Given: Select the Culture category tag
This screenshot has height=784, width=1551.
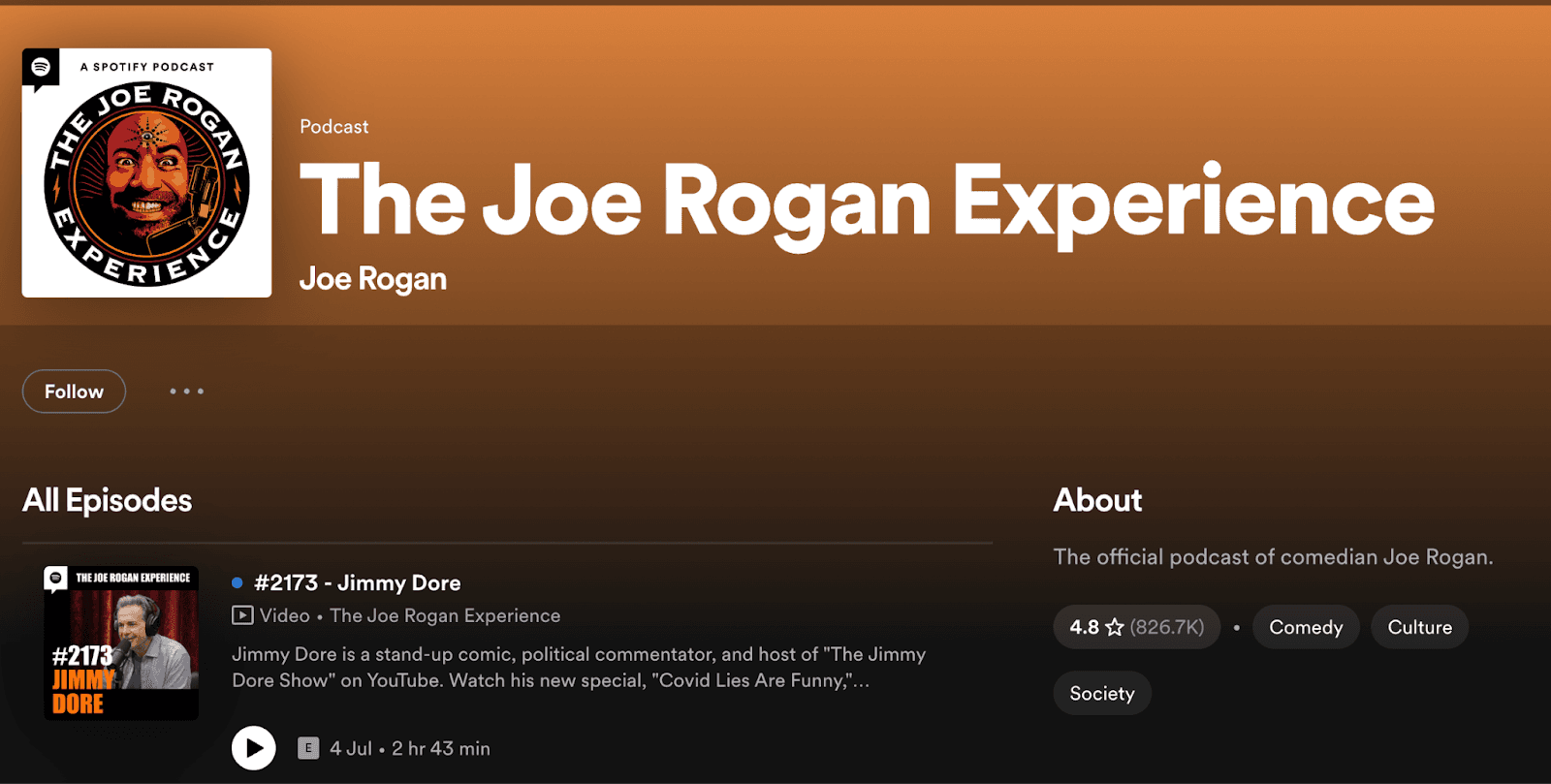Looking at the screenshot, I should [x=1420, y=627].
